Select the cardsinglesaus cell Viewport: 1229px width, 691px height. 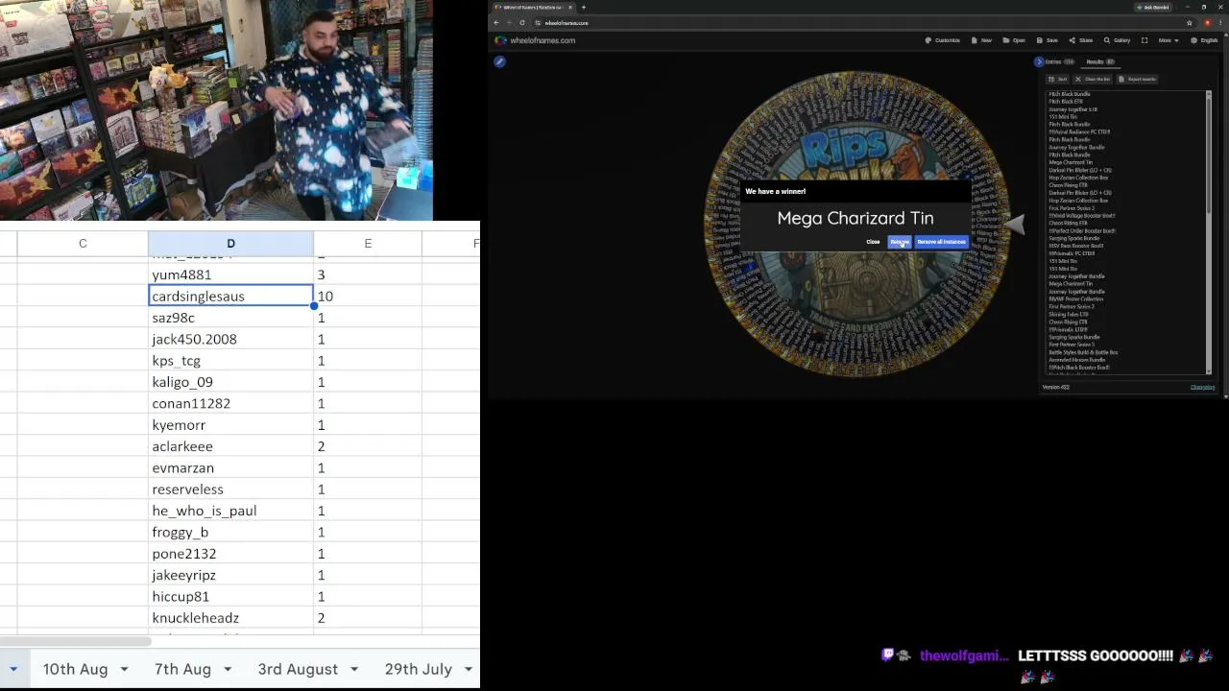[230, 297]
